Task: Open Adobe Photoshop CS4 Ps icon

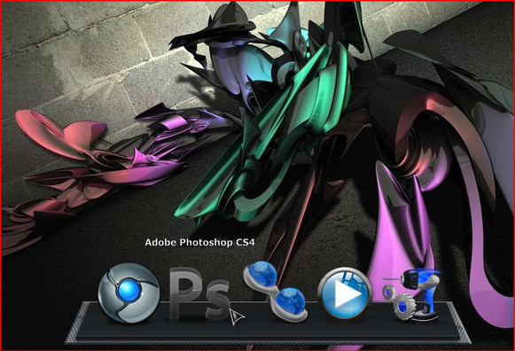Action: (199, 293)
